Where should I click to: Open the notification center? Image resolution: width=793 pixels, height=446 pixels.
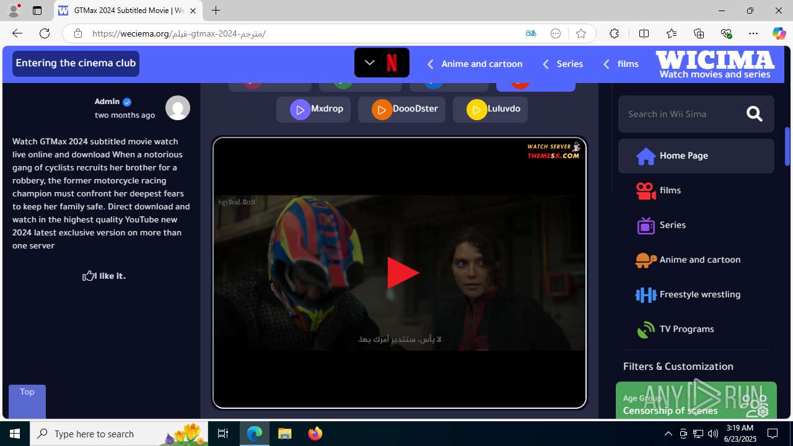click(773, 434)
